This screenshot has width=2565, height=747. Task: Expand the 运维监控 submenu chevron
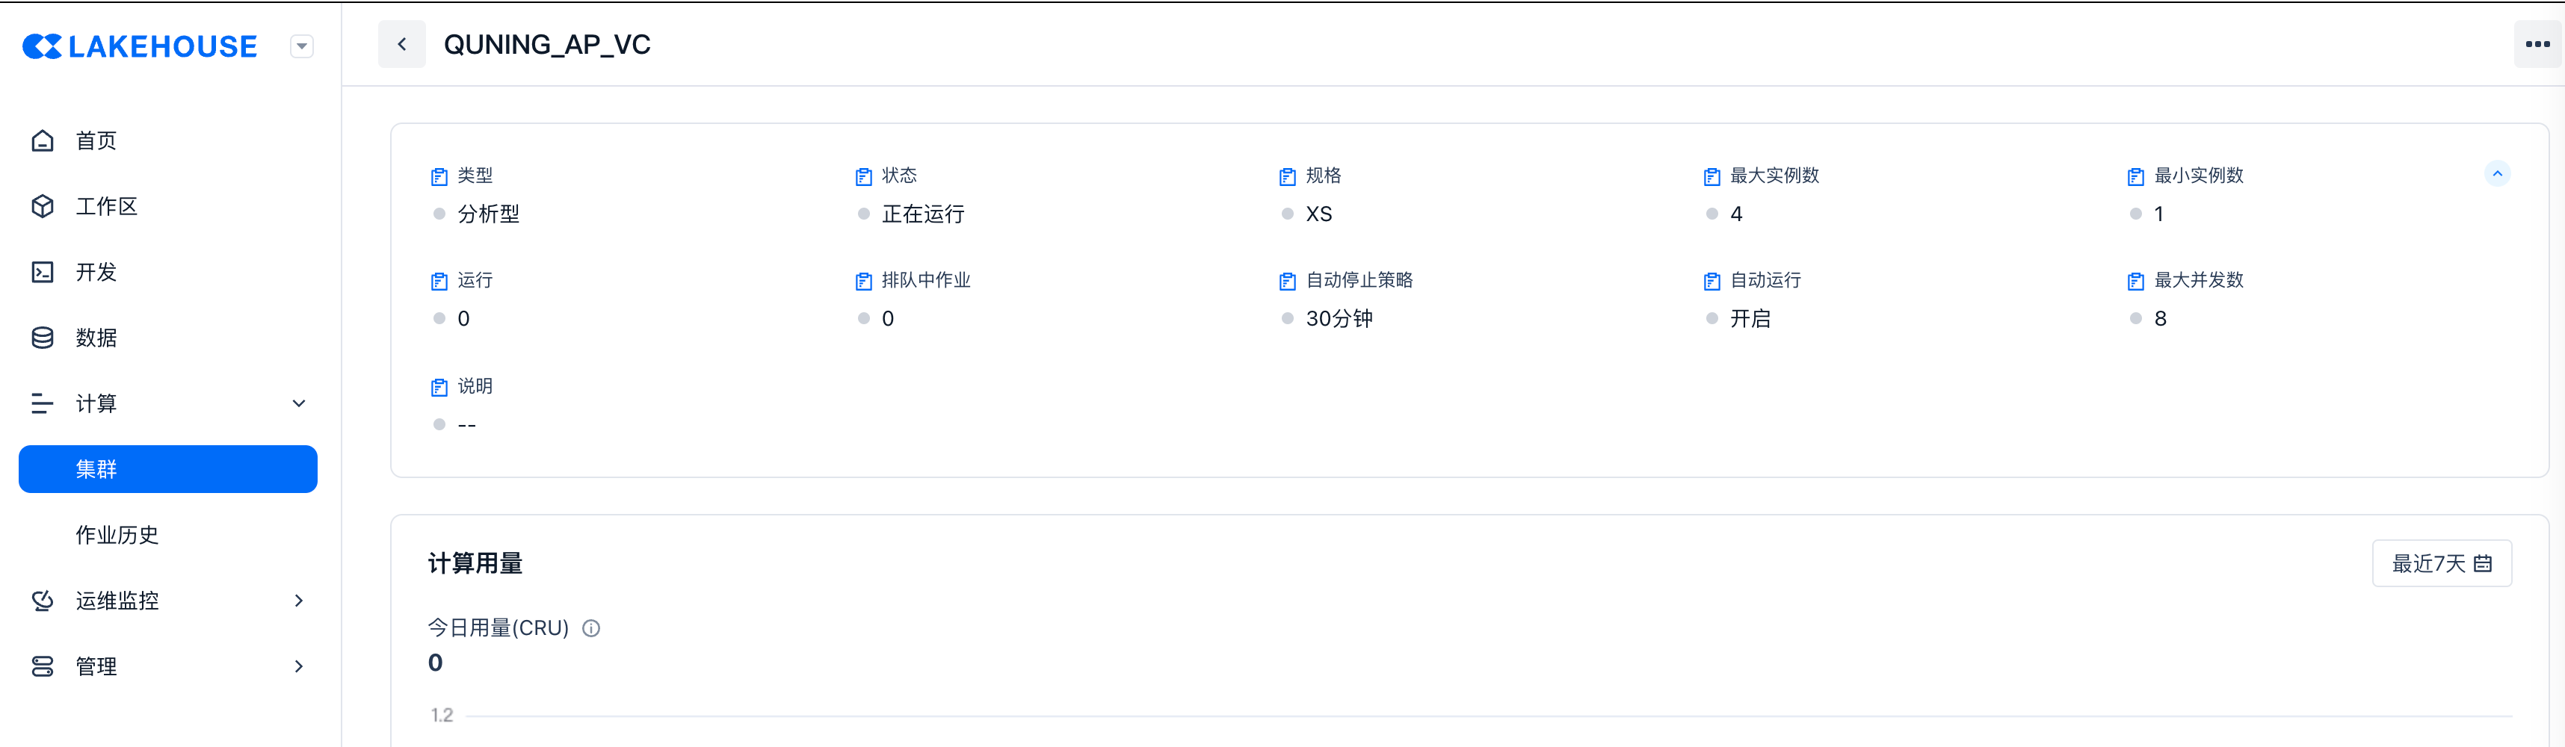point(299,601)
